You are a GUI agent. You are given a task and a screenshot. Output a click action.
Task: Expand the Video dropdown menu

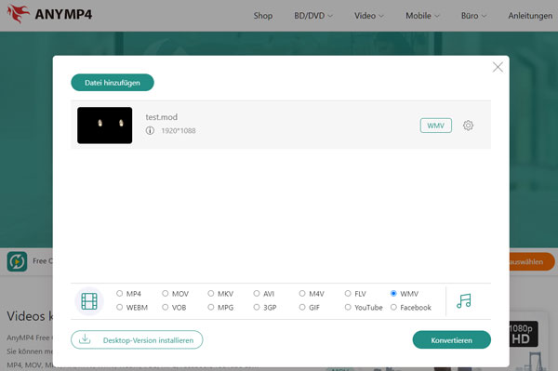tap(369, 16)
